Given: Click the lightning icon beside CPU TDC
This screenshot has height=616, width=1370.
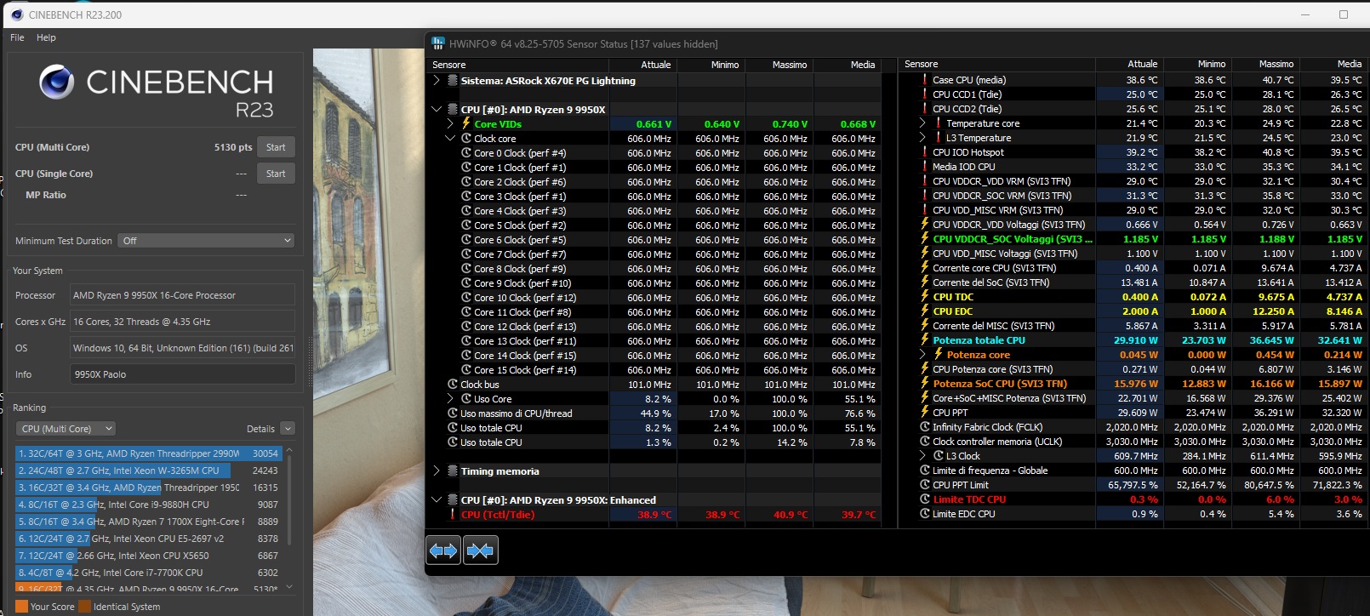Looking at the screenshot, I should pyautogui.click(x=925, y=297).
